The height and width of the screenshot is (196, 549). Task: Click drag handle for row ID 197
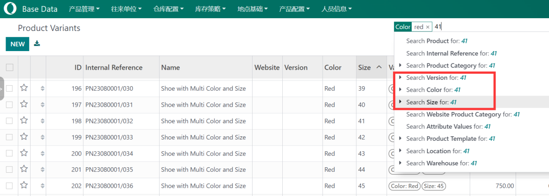click(43, 105)
